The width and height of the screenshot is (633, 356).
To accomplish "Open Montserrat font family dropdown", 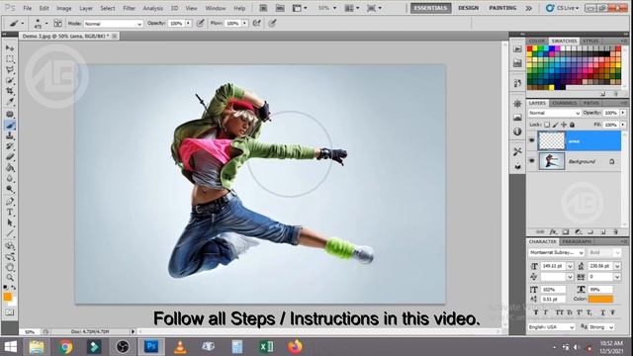I will (556, 253).
